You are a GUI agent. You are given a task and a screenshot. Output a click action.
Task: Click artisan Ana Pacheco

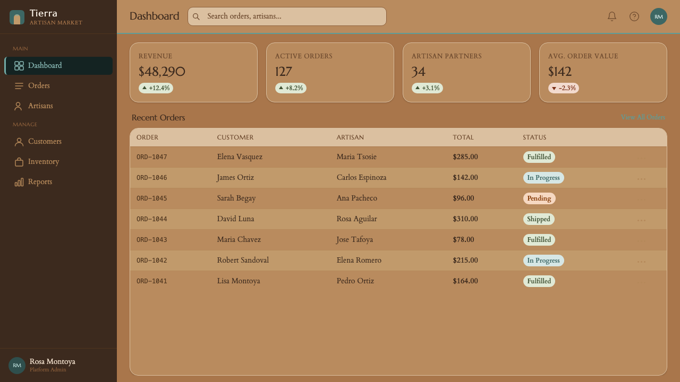point(357,198)
